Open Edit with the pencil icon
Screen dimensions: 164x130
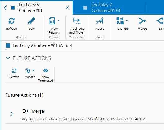[31, 21]
